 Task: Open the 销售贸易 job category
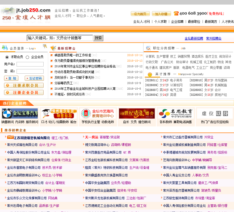click(x=184, y=57)
